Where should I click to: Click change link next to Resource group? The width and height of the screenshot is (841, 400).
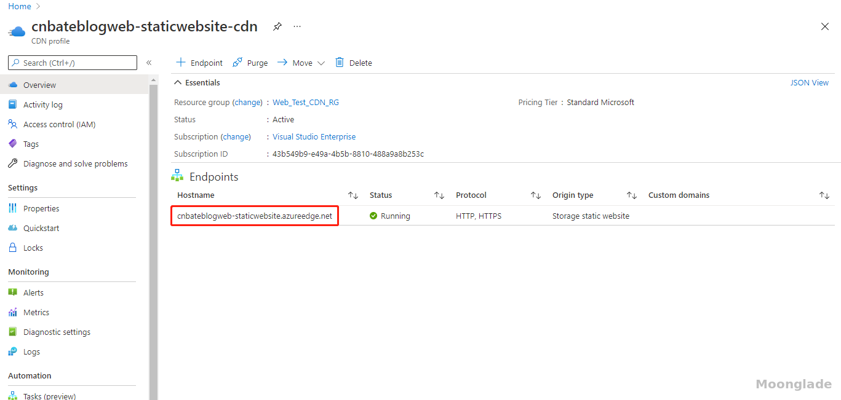(248, 103)
